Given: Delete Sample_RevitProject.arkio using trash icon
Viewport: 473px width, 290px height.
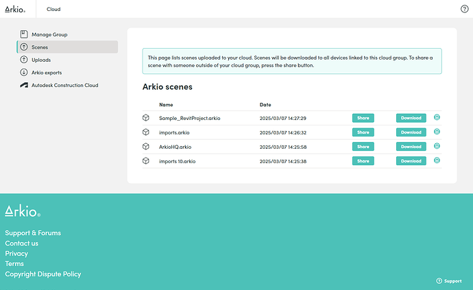Looking at the screenshot, I should [437, 117].
